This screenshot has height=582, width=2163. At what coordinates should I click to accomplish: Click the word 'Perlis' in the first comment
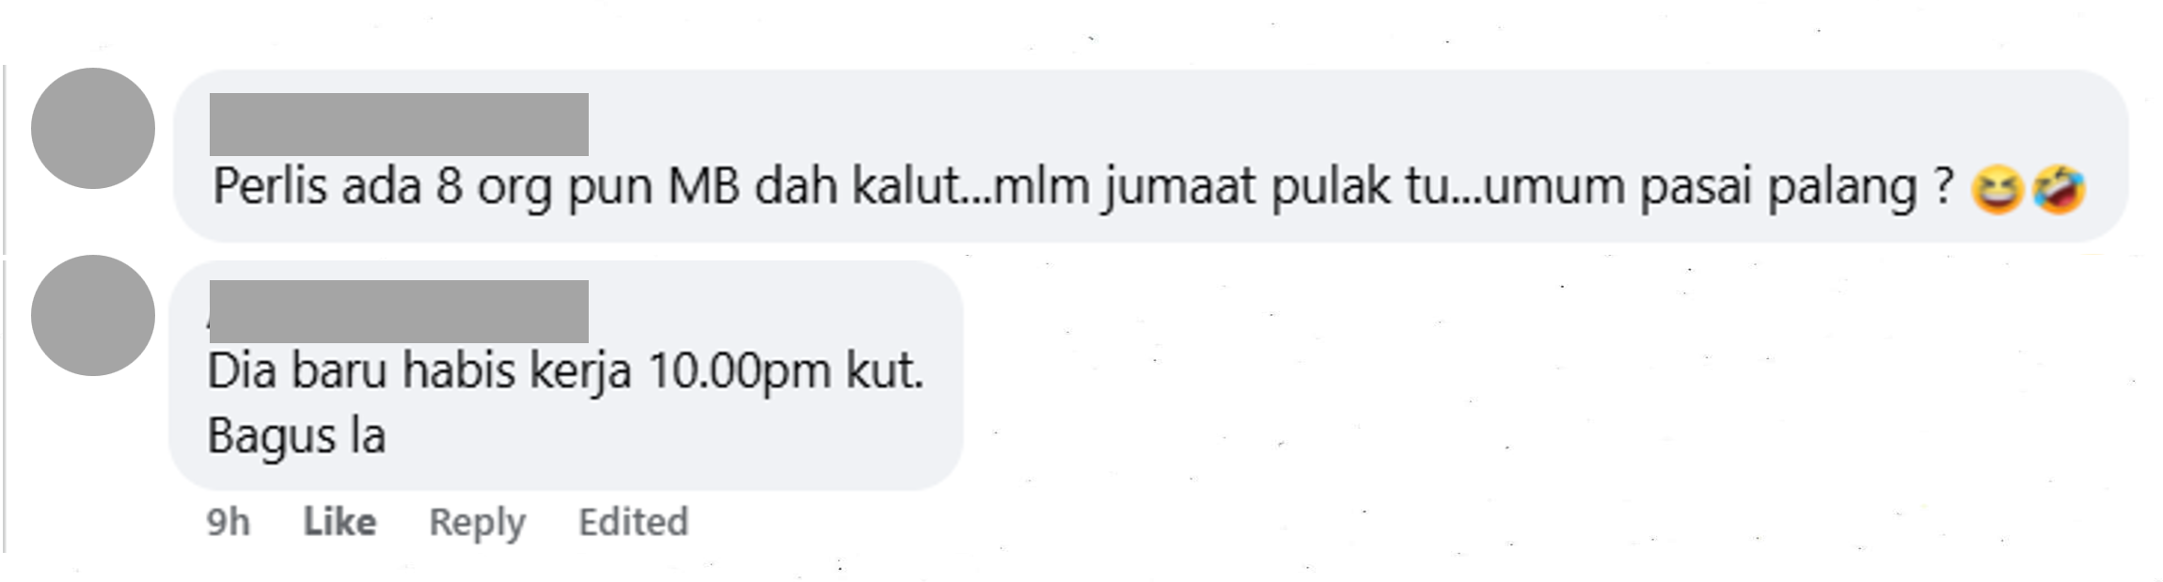(270, 187)
